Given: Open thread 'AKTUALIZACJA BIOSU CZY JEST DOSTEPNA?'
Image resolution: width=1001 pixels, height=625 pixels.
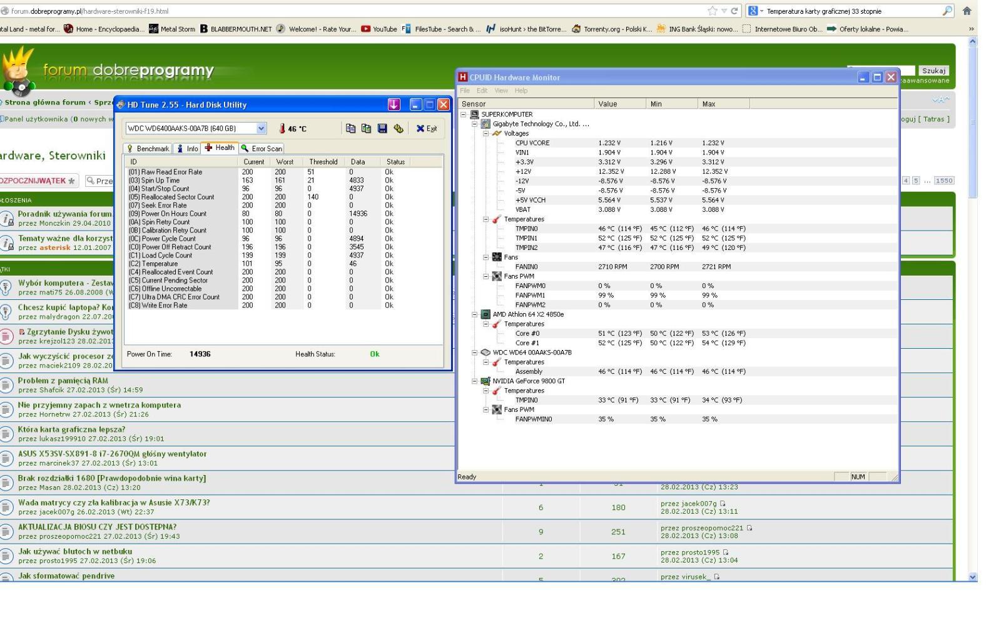Looking at the screenshot, I should pyautogui.click(x=97, y=527).
